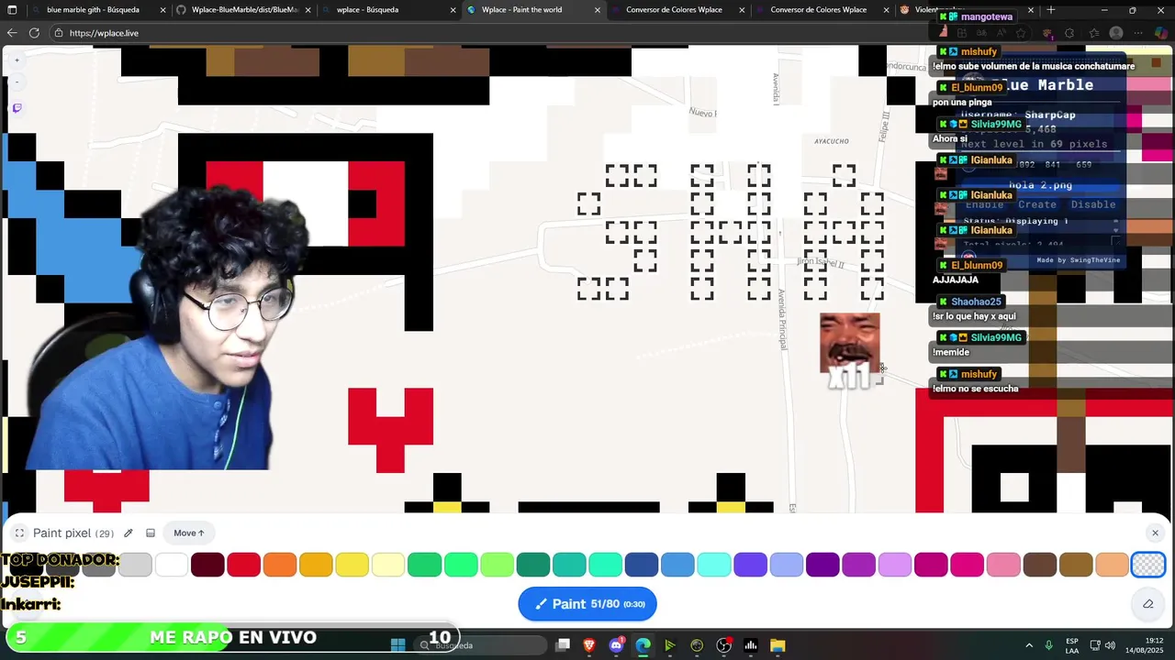Click the Move button

tap(189, 533)
